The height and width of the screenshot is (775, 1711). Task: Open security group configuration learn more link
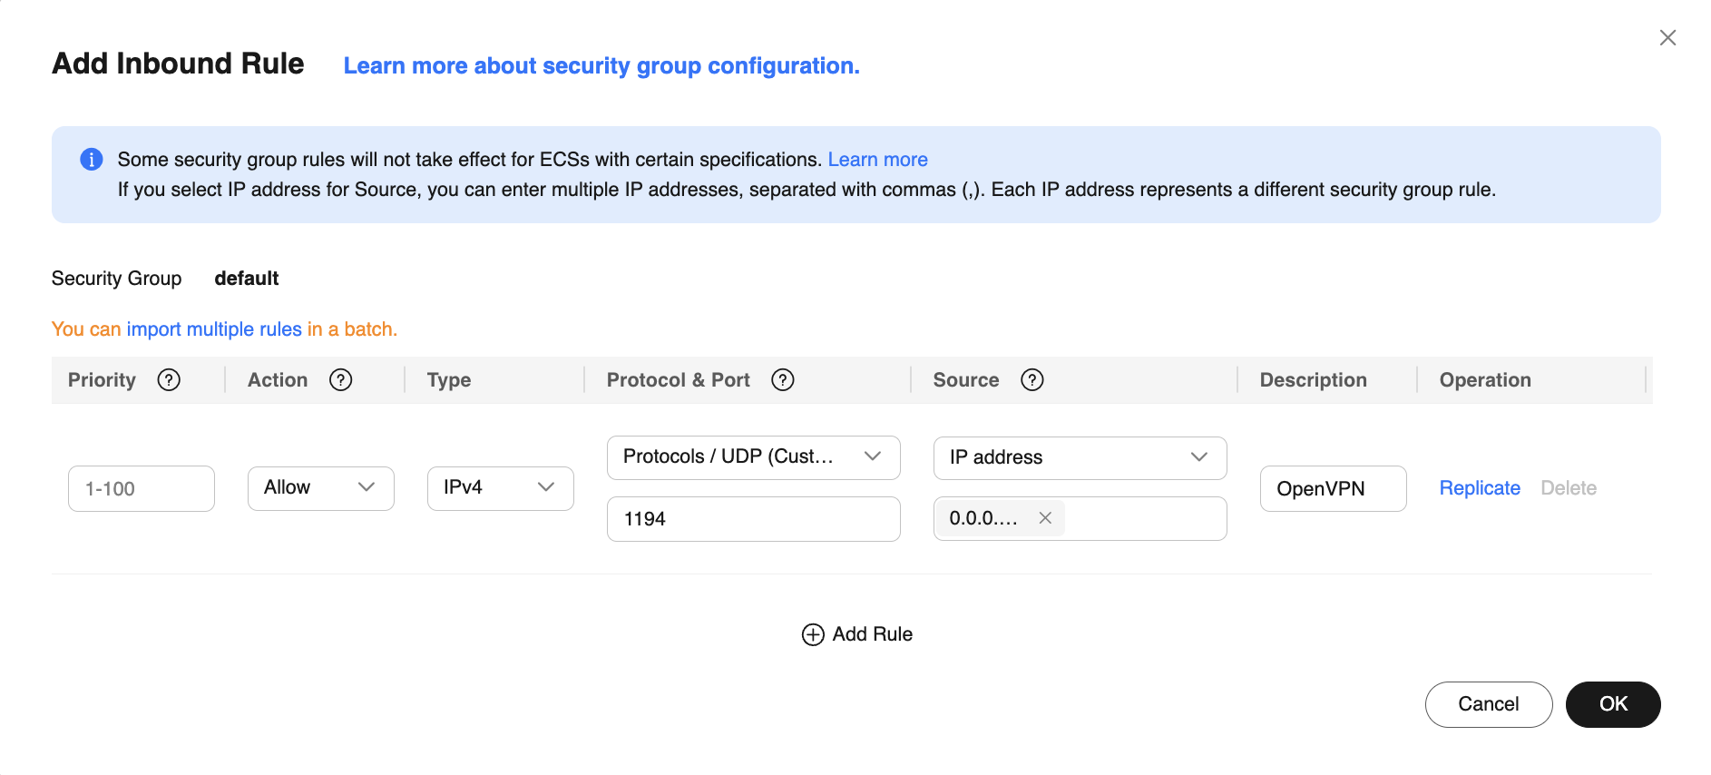(601, 66)
